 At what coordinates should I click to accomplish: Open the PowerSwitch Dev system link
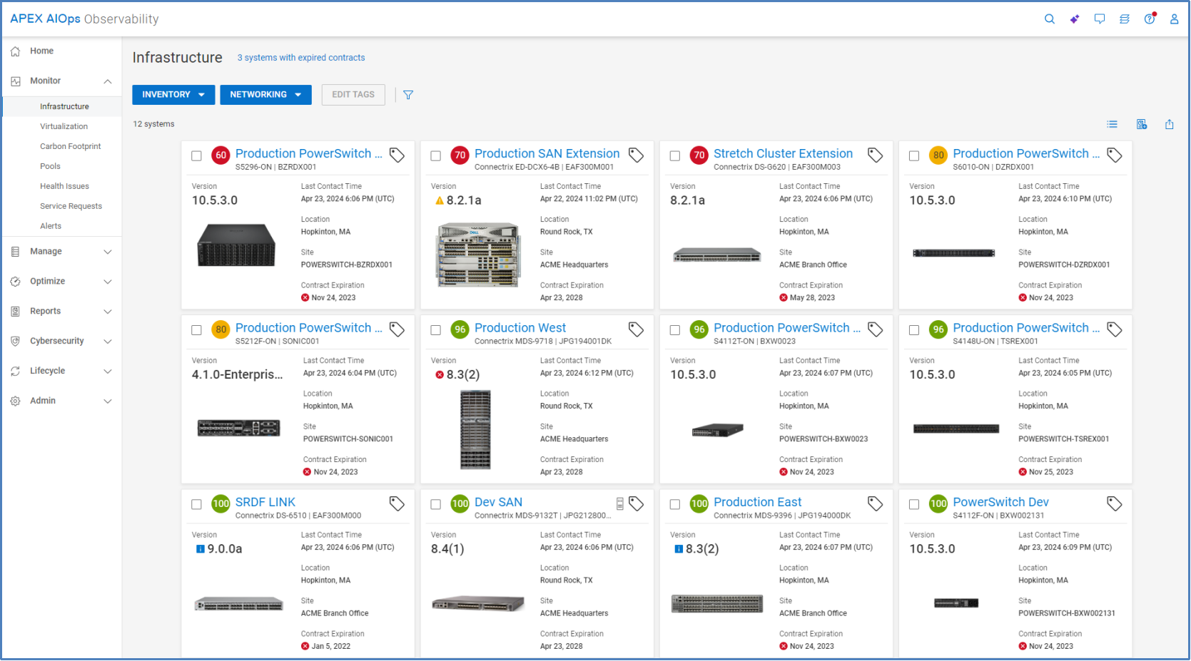pos(1000,502)
